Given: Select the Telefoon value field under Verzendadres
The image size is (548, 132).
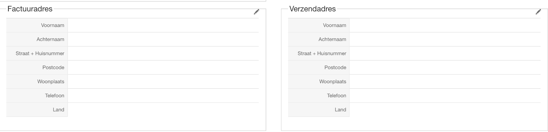Looking at the screenshot, I should [445, 96].
